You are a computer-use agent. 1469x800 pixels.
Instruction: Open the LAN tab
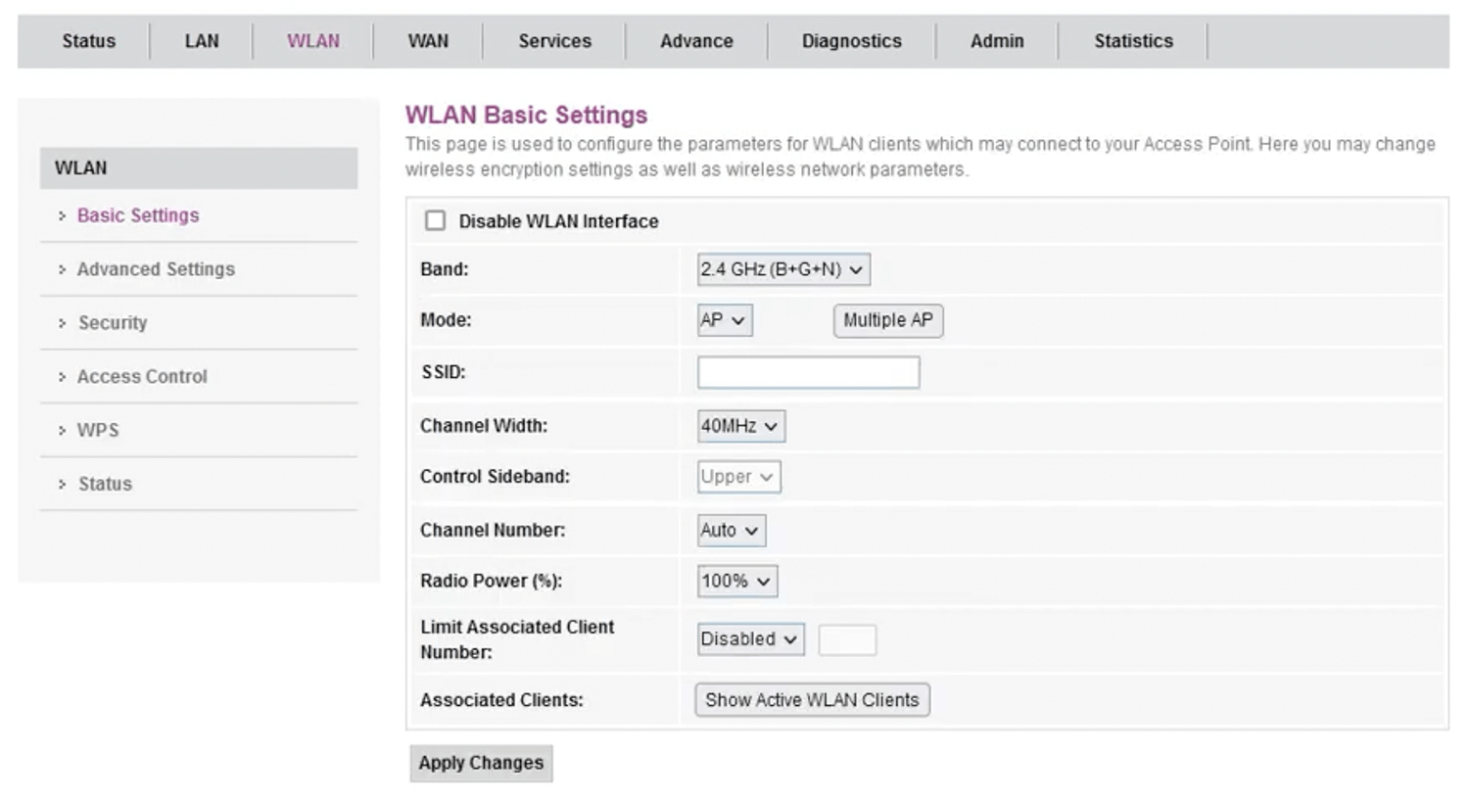202,41
